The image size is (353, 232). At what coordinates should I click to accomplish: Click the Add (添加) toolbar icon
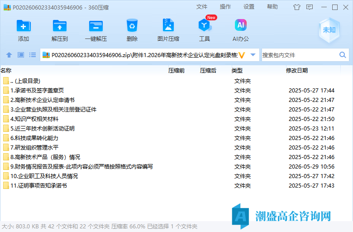pyautogui.click(x=24, y=26)
